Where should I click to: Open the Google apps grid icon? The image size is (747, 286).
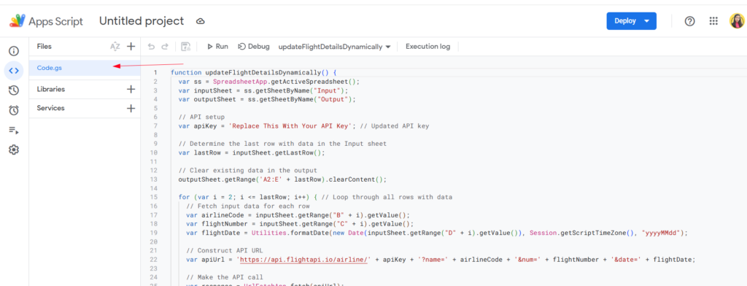[x=713, y=21]
